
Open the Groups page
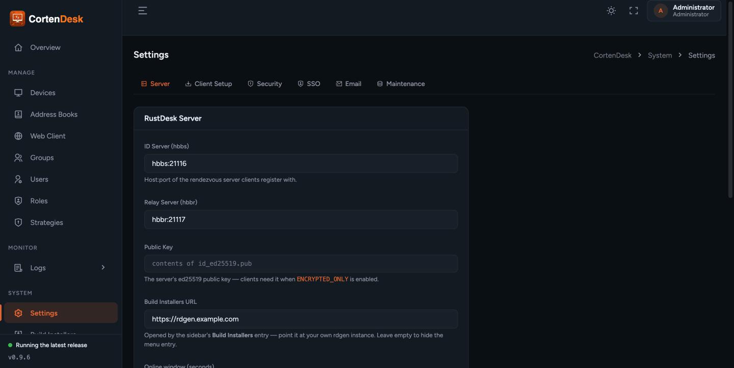tap(61, 158)
